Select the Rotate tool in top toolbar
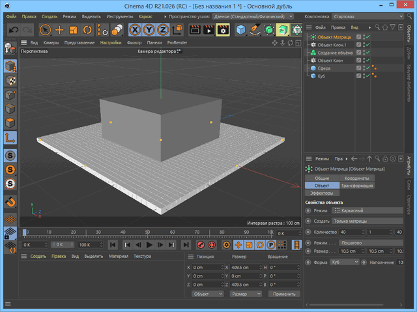Image resolution: width=417 pixels, height=312 pixels. pos(88,29)
